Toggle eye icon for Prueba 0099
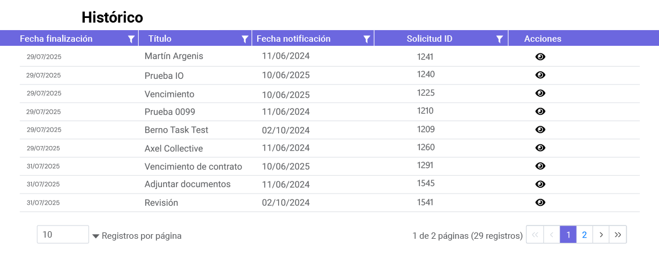 coord(540,111)
